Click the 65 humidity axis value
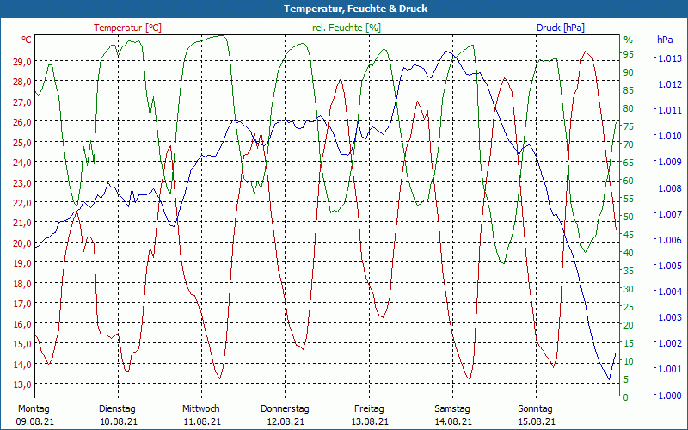 [x=629, y=163]
